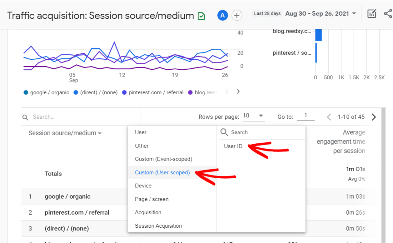393x243 pixels.
Task: Go to the next page of table rows
Action: pos(373,117)
